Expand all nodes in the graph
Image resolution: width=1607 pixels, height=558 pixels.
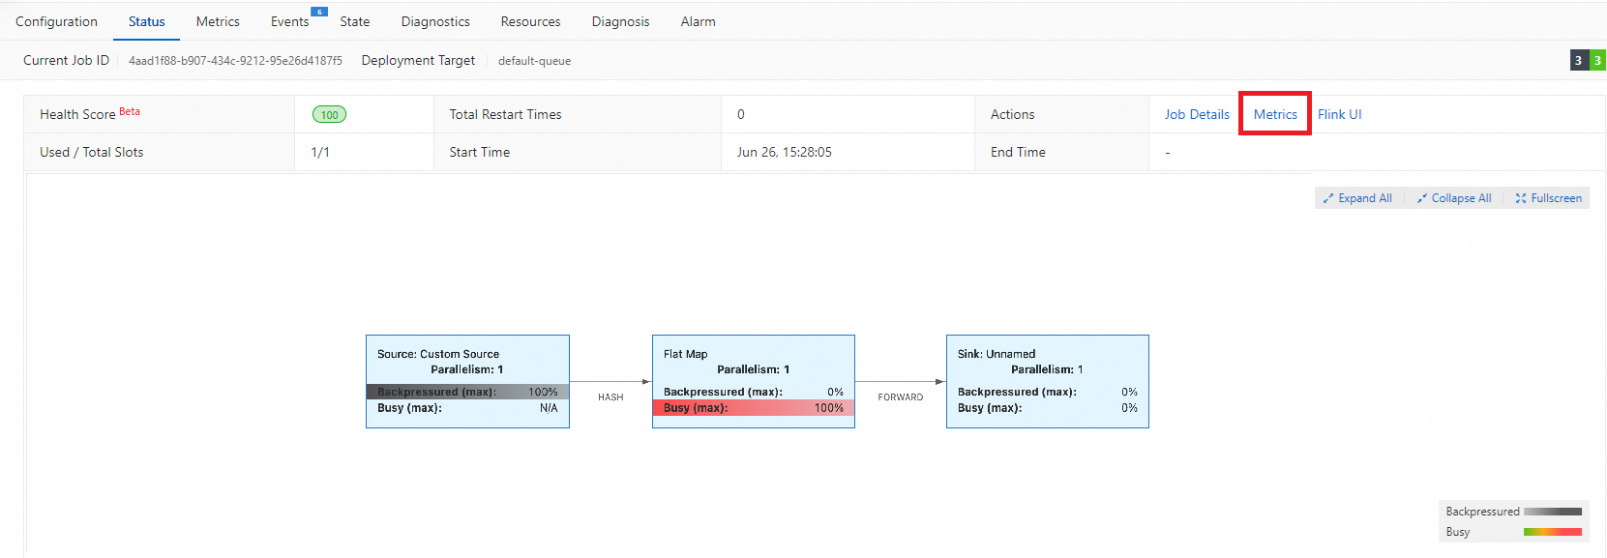1357,198
